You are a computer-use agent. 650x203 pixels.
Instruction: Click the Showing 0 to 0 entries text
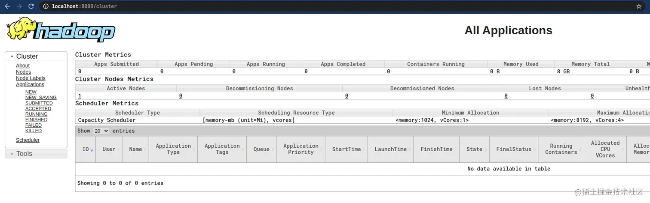pyautogui.click(x=120, y=183)
